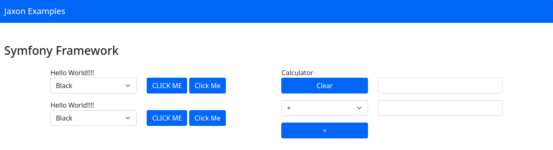Open the Jaxon Examples navbar link
The width and height of the screenshot is (553, 150).
pos(35,11)
